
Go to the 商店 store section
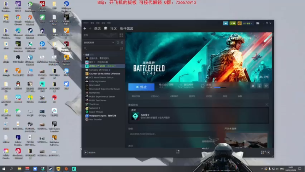click(x=98, y=28)
